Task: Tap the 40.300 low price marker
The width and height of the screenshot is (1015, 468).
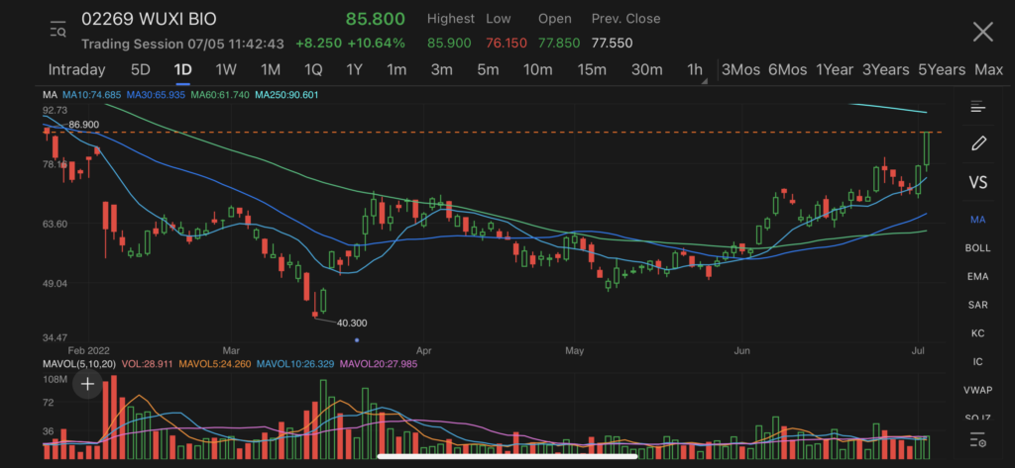Action: point(352,323)
